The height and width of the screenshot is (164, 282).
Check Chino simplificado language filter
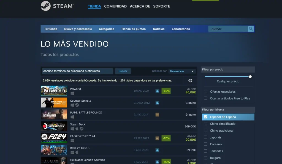[205, 124]
